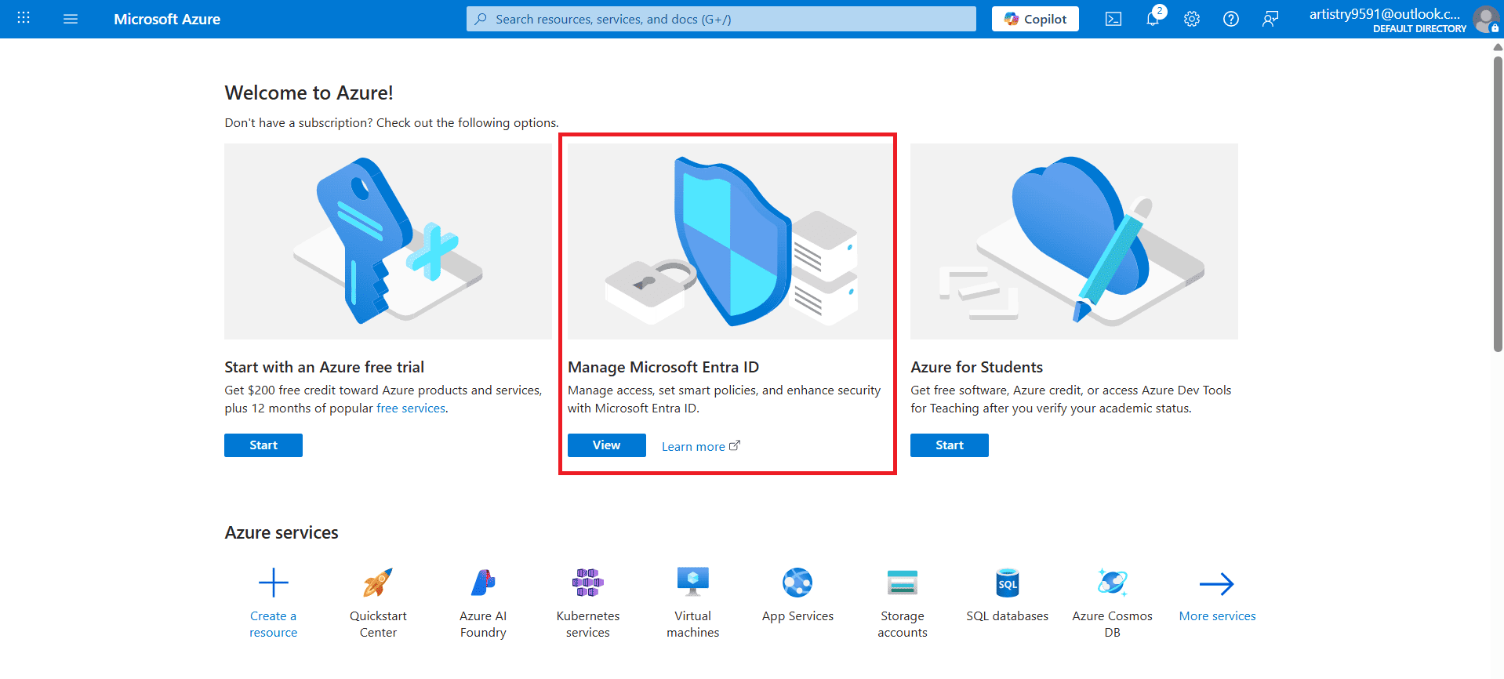Focus the Search resources input field
Viewport: 1504px width, 679px height.
pyautogui.click(x=721, y=19)
